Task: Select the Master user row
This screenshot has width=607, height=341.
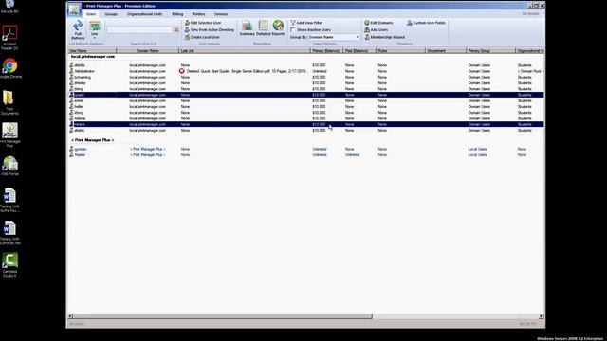Action: (x=305, y=154)
